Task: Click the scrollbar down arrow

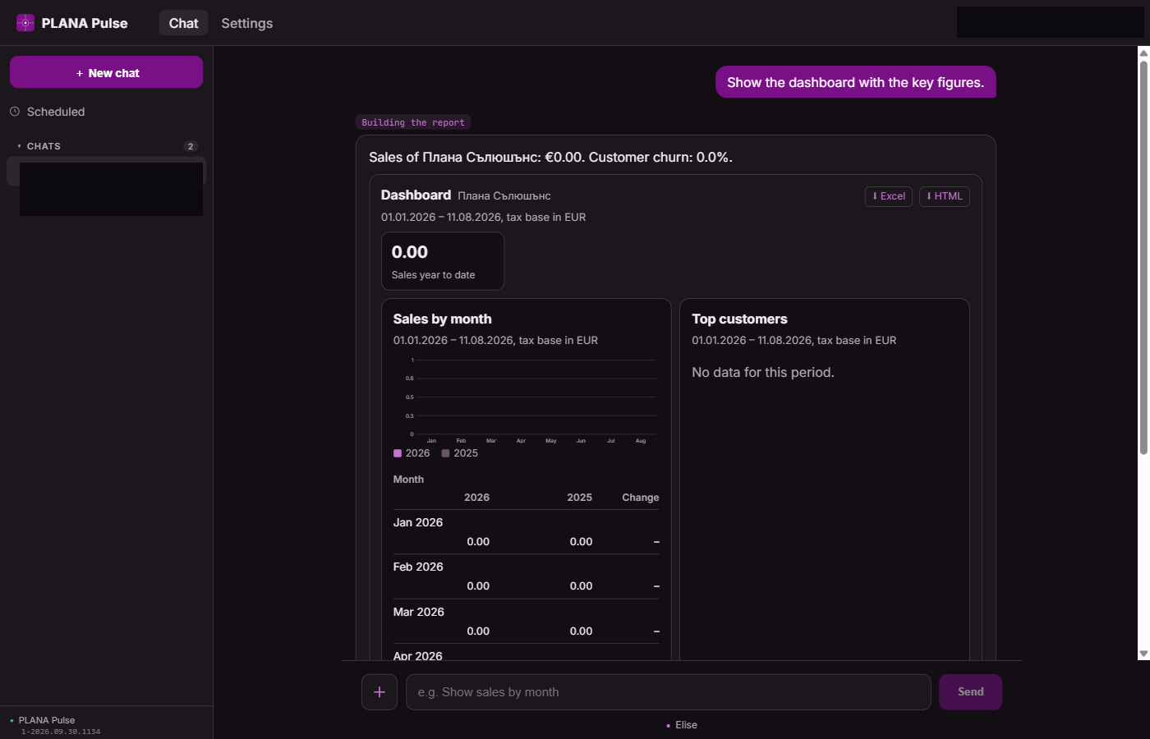Action: 1143,654
